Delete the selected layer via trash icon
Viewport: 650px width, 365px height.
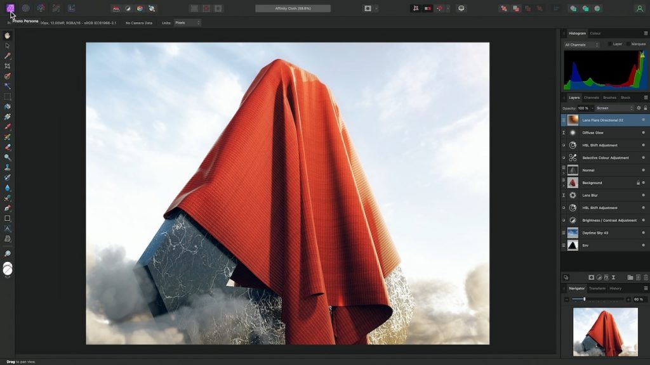pyautogui.click(x=646, y=278)
